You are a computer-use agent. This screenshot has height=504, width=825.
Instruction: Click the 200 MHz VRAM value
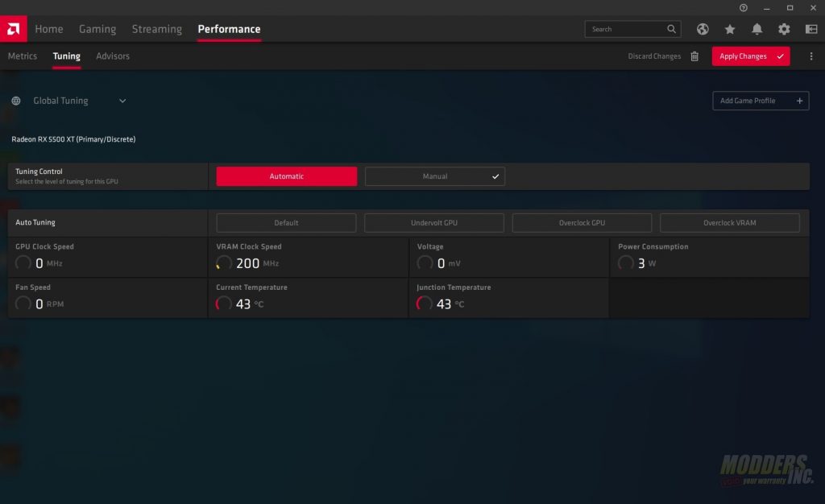click(257, 263)
